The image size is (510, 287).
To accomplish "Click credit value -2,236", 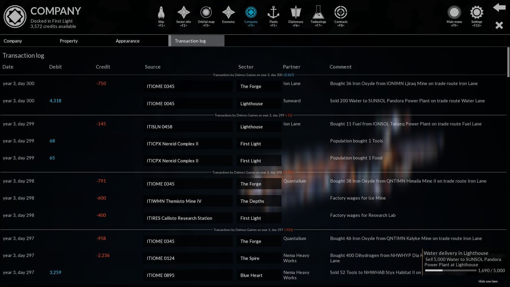I will tap(103, 255).
